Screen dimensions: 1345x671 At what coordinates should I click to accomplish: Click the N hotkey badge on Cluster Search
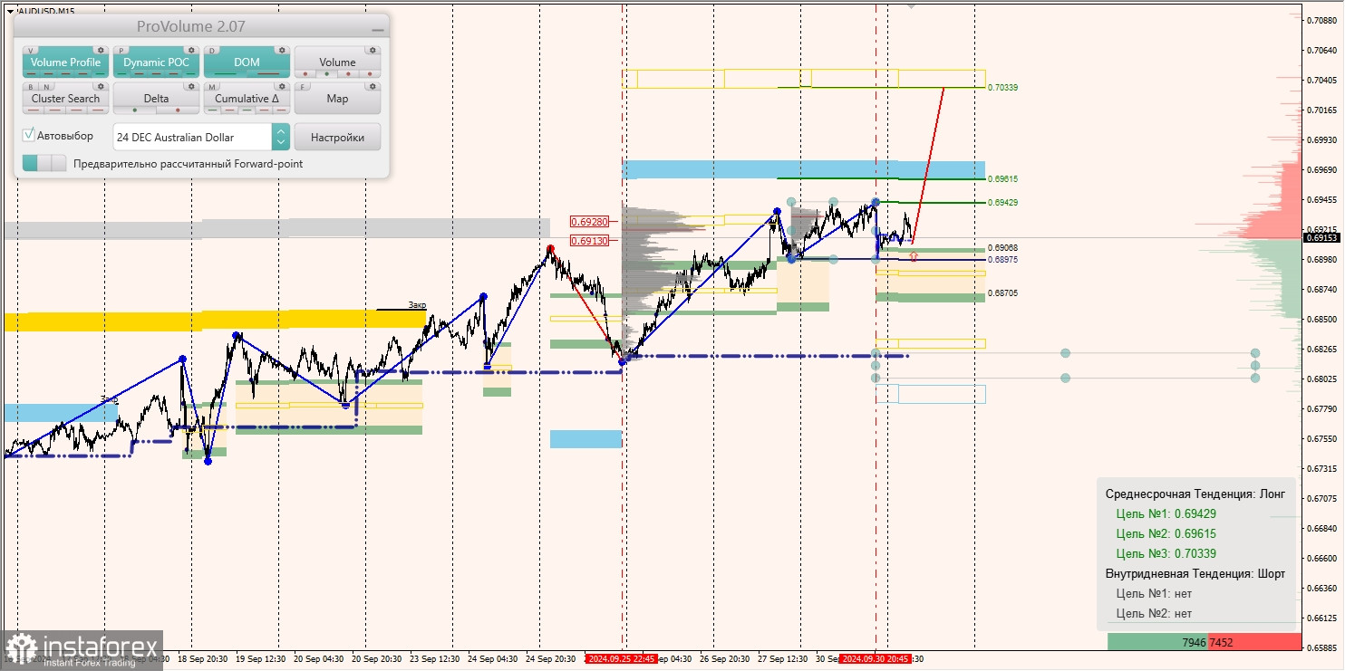point(46,87)
